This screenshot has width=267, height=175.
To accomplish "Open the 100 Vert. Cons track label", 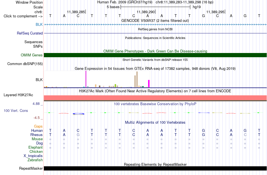I will 16,110.
